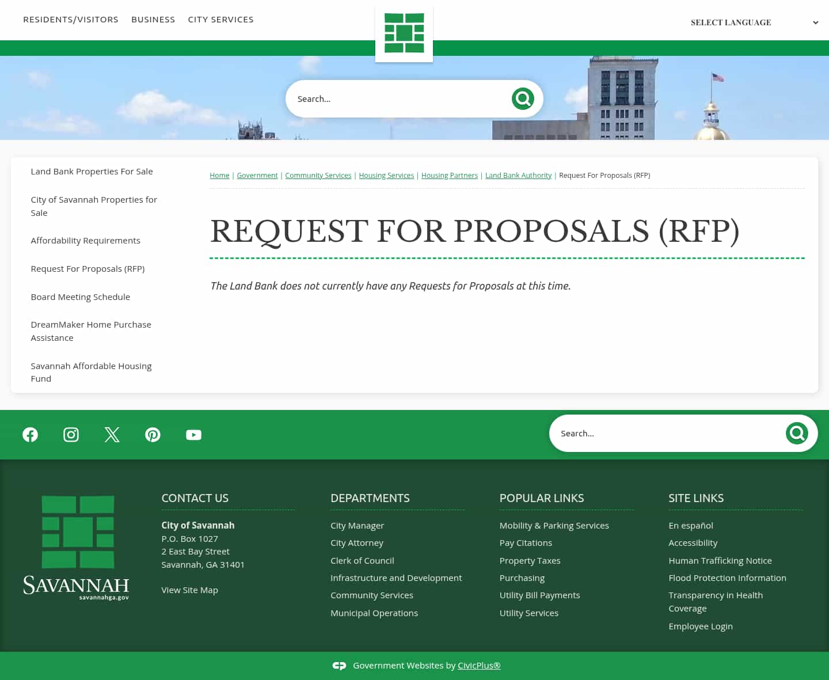Click View Site Map in Contact Us
Viewport: 829px width, 680px height.
189,590
